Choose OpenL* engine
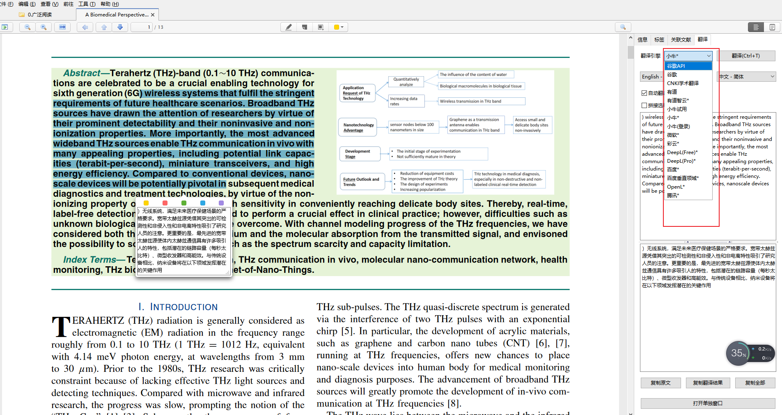This screenshot has width=782, height=415. (x=688, y=187)
